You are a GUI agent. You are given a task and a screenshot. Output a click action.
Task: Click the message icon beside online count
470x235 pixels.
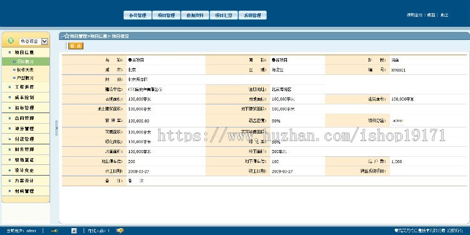tap(120, 231)
